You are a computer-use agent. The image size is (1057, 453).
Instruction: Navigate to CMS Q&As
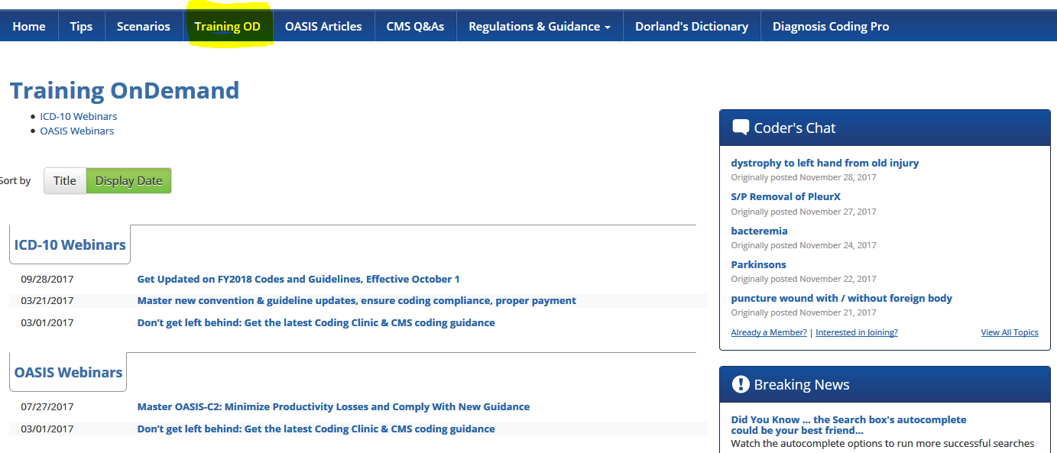coord(415,26)
